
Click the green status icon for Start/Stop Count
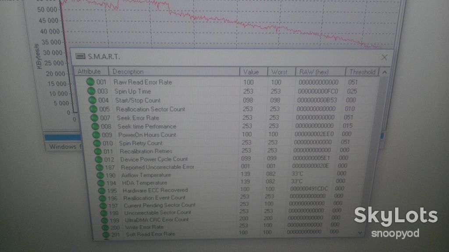[x=92, y=100]
